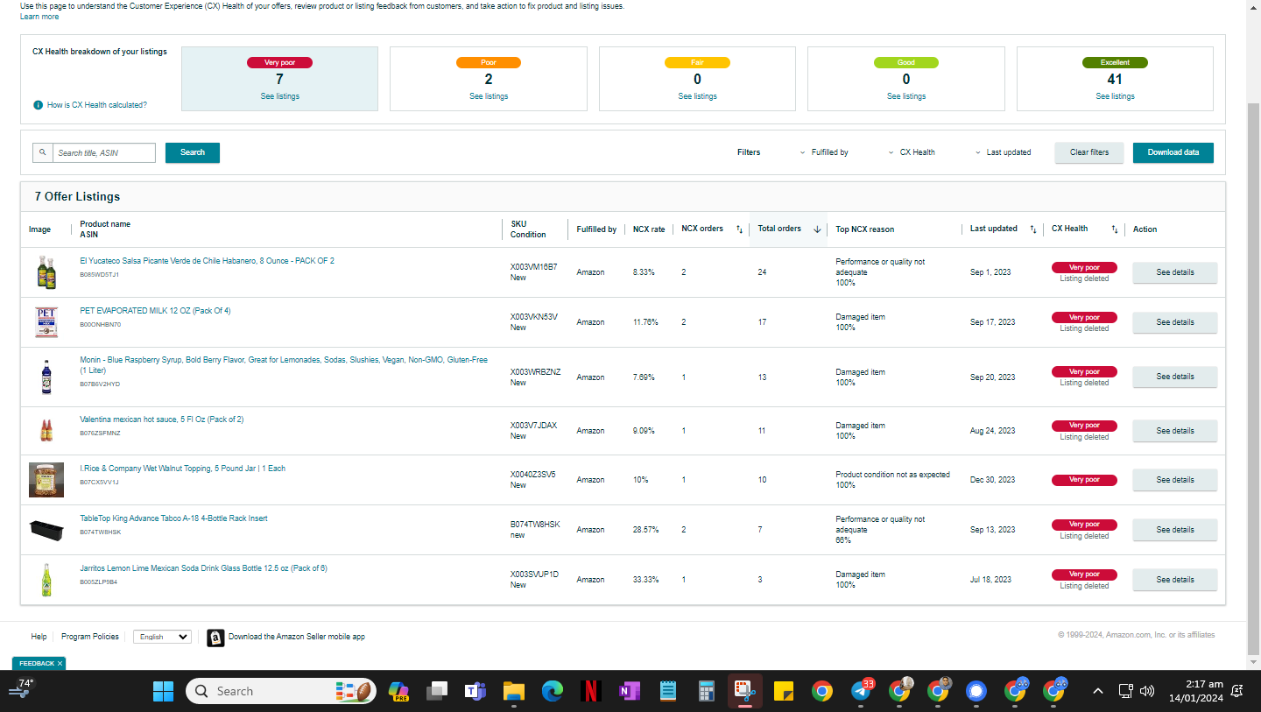Click the Feedback tab label
This screenshot has width=1261, height=712.
[x=37, y=664]
